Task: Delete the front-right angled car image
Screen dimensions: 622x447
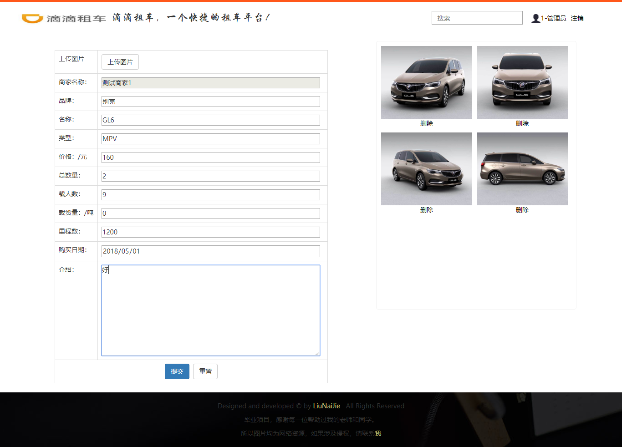Action: 427,210
